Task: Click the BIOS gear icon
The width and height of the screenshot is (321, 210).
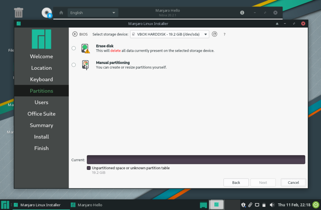Action: (75, 34)
